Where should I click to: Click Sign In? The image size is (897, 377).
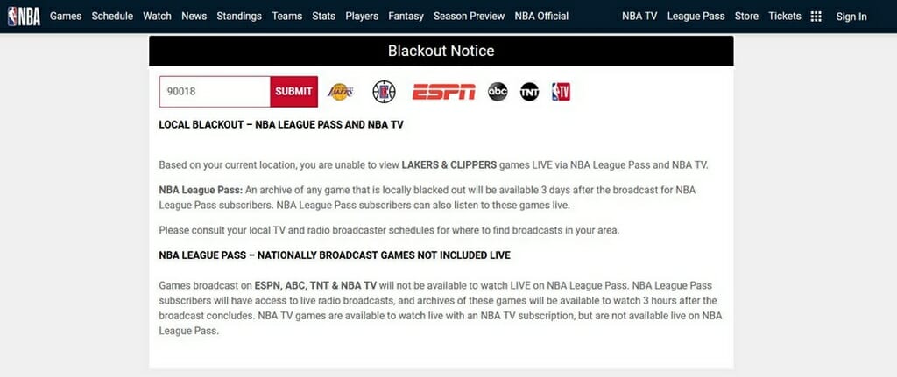(x=851, y=17)
